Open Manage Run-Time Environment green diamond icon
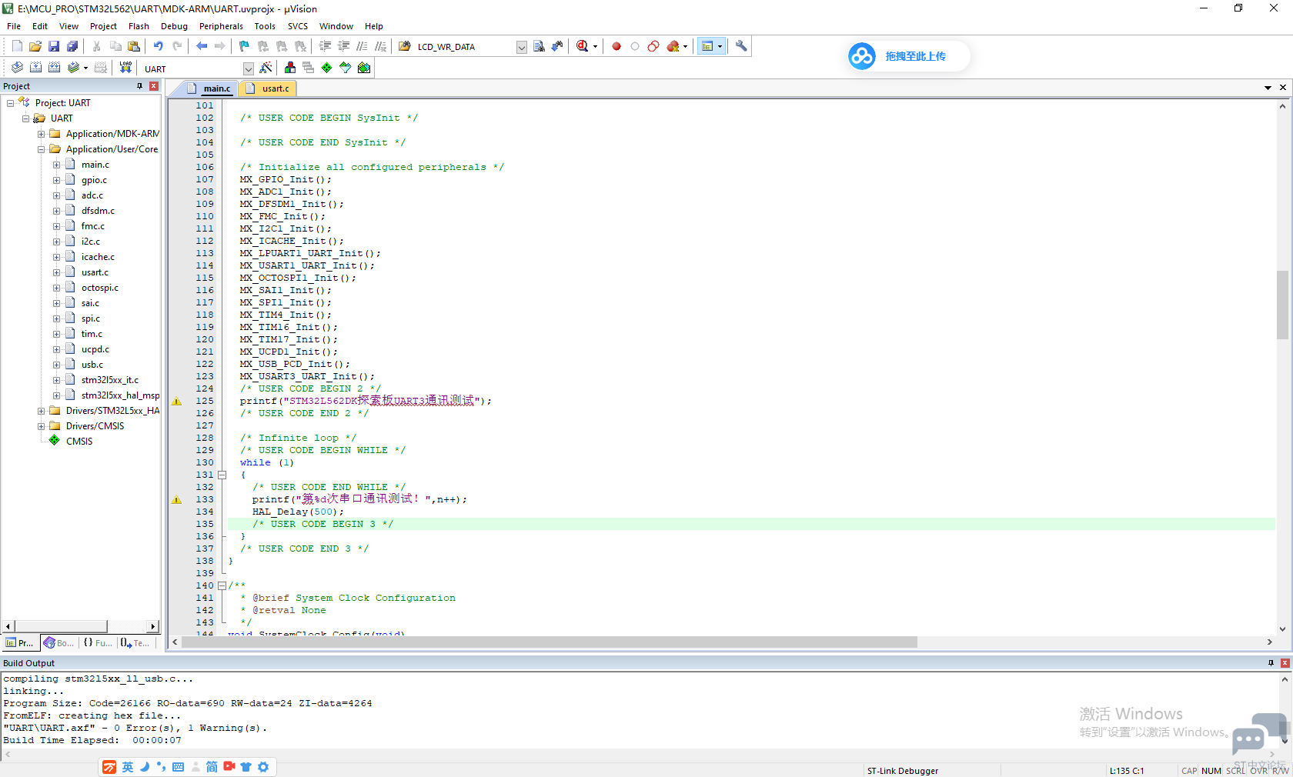The width and height of the screenshot is (1293, 777). 327,68
